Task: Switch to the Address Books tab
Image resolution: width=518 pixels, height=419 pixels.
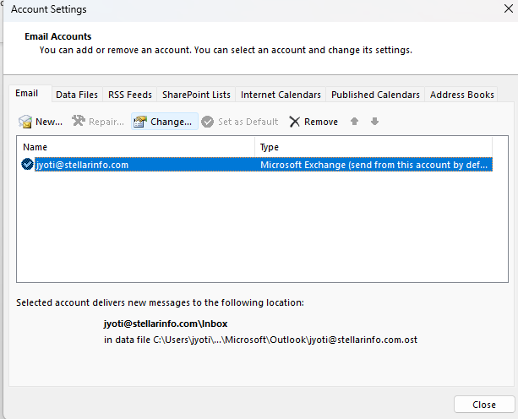Action: tap(462, 95)
